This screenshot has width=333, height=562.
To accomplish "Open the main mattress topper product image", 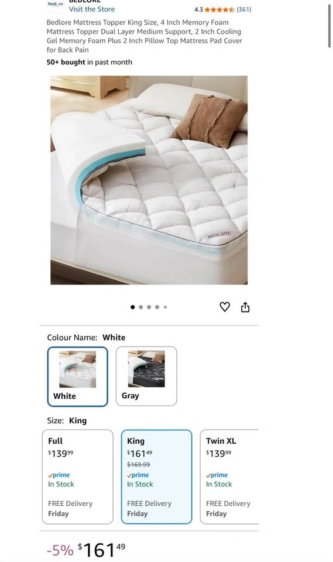I will point(149,180).
